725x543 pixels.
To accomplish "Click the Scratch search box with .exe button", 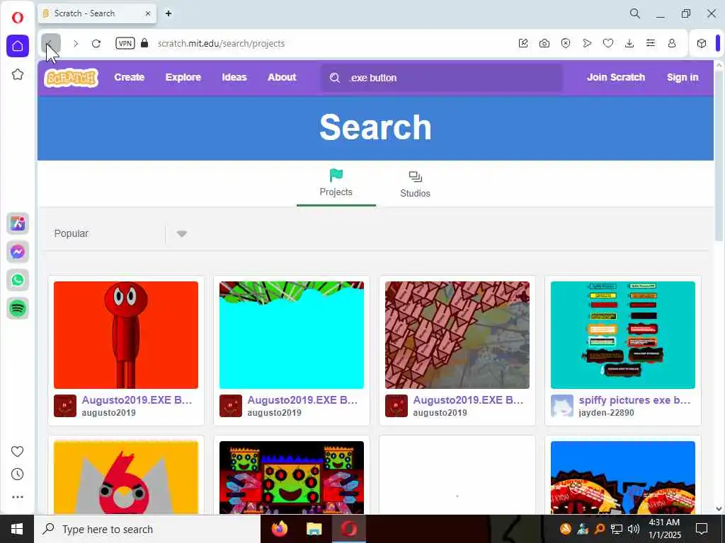I will pyautogui.click(x=442, y=78).
